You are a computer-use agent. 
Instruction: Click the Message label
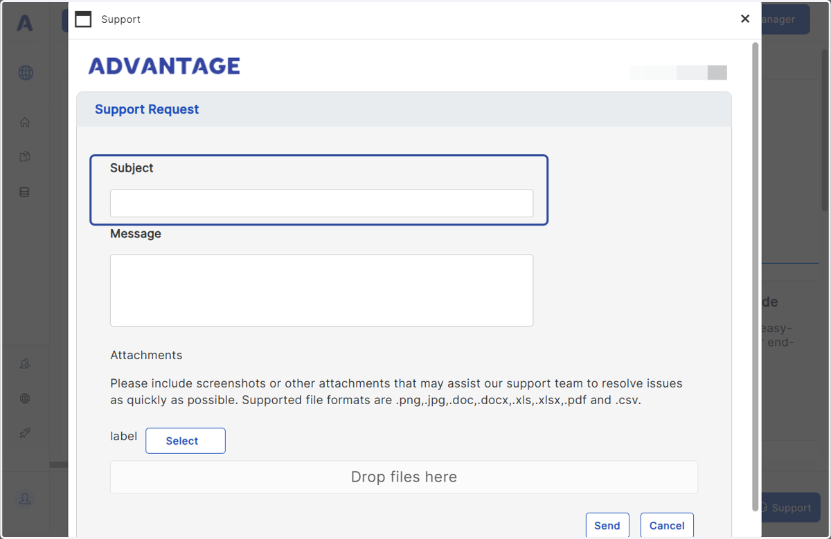[136, 234]
